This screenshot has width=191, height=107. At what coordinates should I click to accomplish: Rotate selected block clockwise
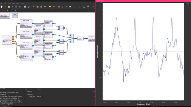coord(79,7)
